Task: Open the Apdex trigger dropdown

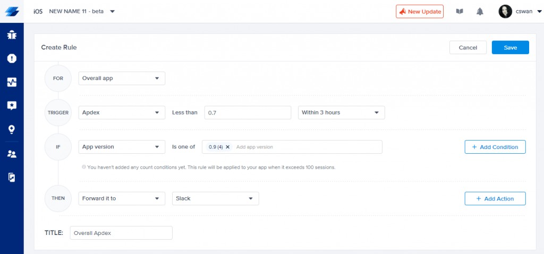Action: coord(122,112)
